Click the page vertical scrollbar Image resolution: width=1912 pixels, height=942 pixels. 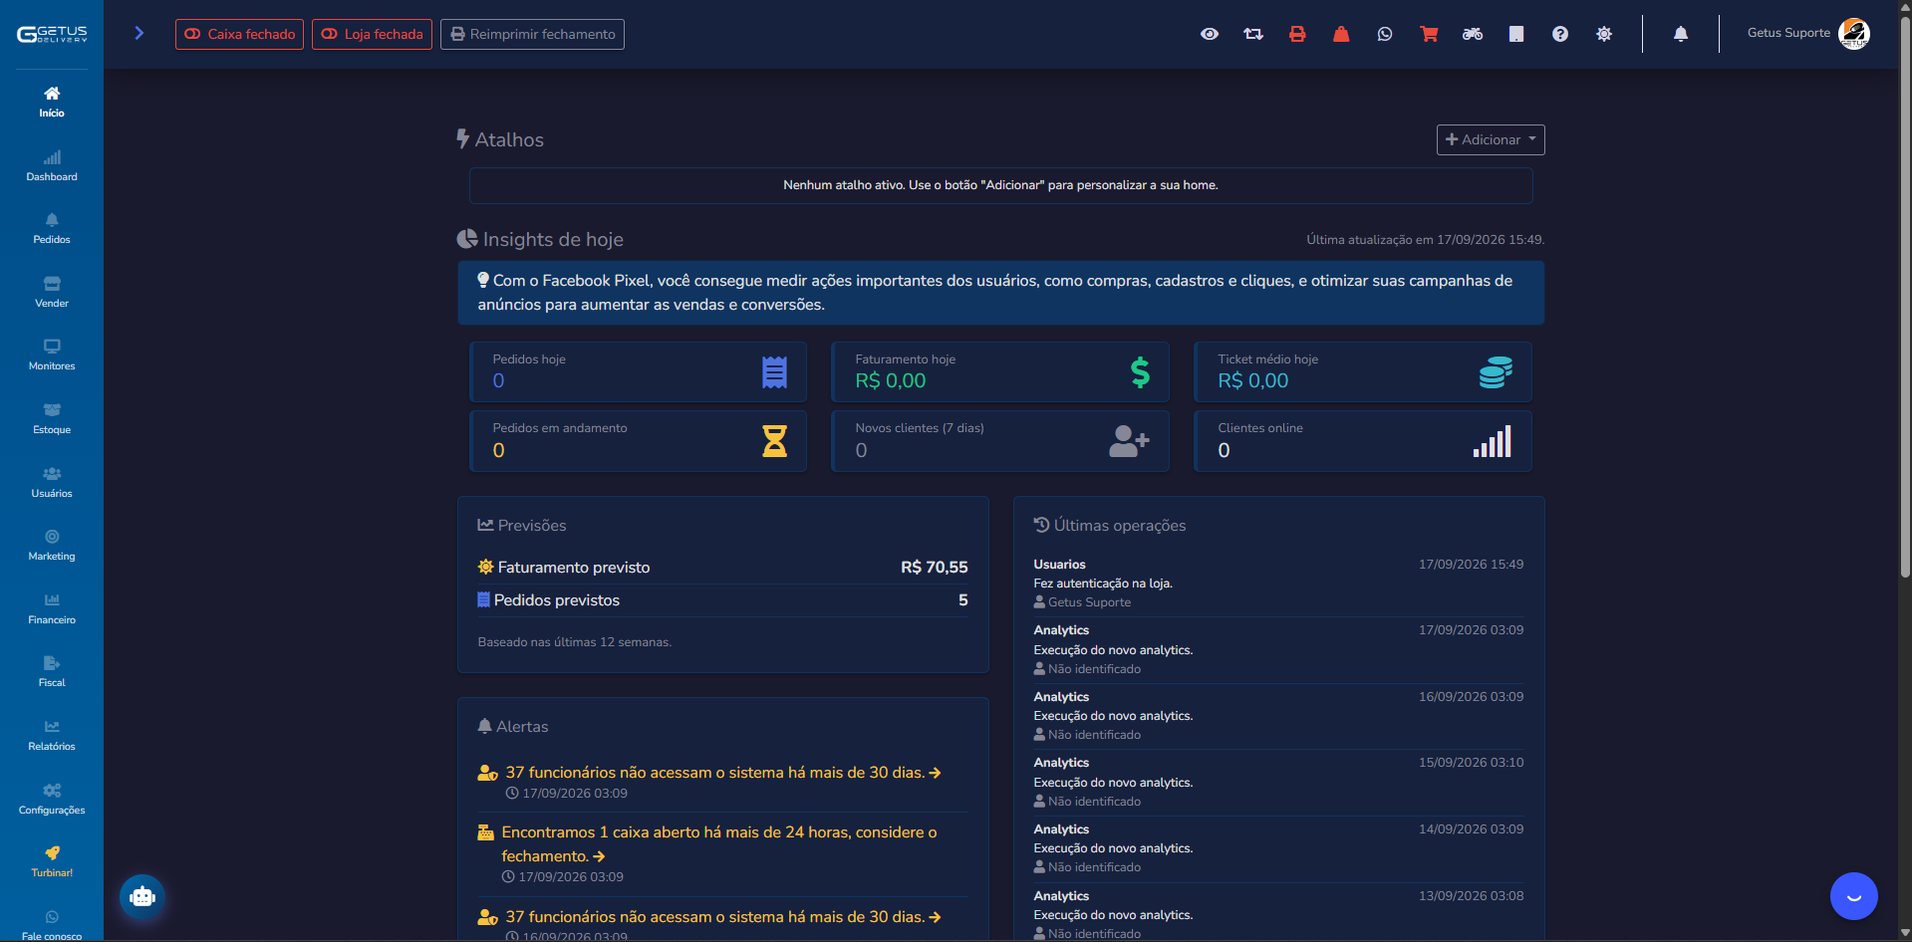tap(1905, 299)
